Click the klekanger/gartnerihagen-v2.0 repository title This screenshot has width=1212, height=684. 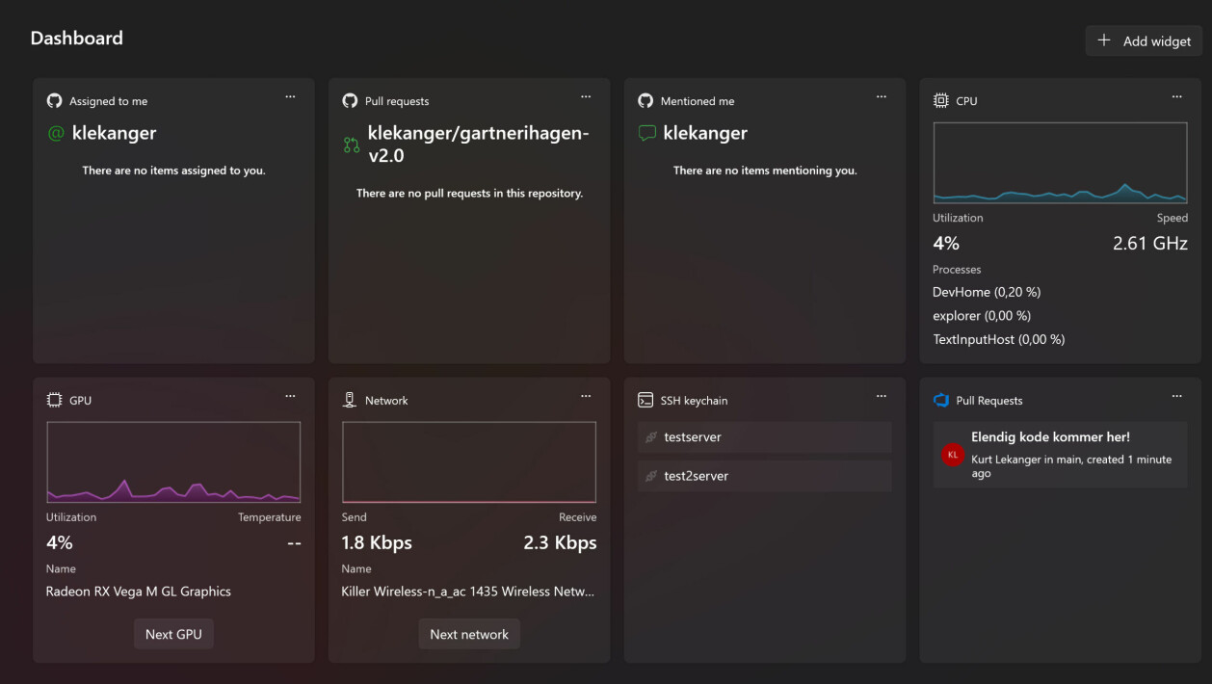[478, 145]
